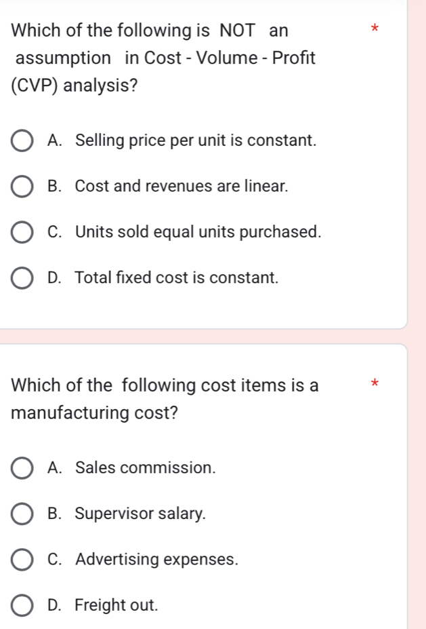The image size is (426, 629).
Task: Click the label text 'D. Total fixed cost is constant.'
Action: (163, 278)
